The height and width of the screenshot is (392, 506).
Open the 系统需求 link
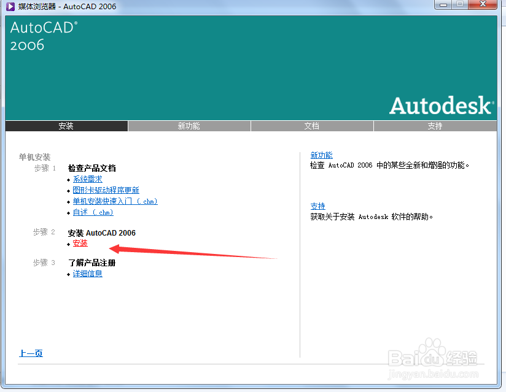[x=87, y=179]
